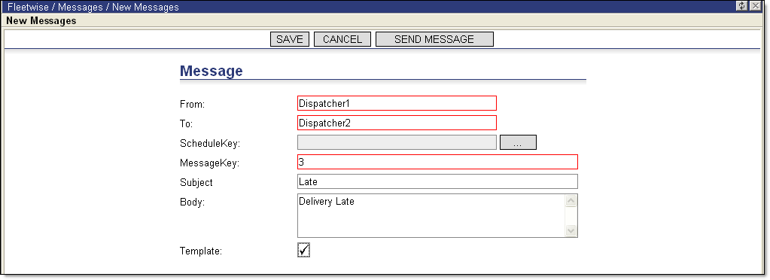
Task: Close the New Messages window
Action: click(755, 6)
